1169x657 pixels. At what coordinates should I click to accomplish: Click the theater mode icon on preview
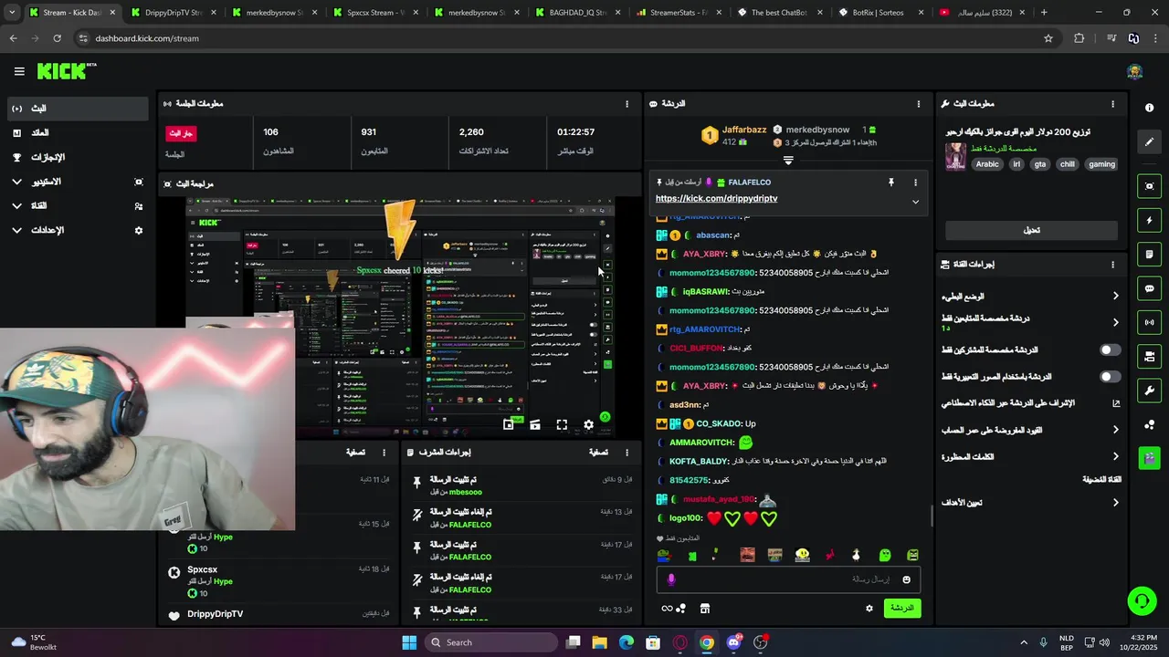coord(535,424)
